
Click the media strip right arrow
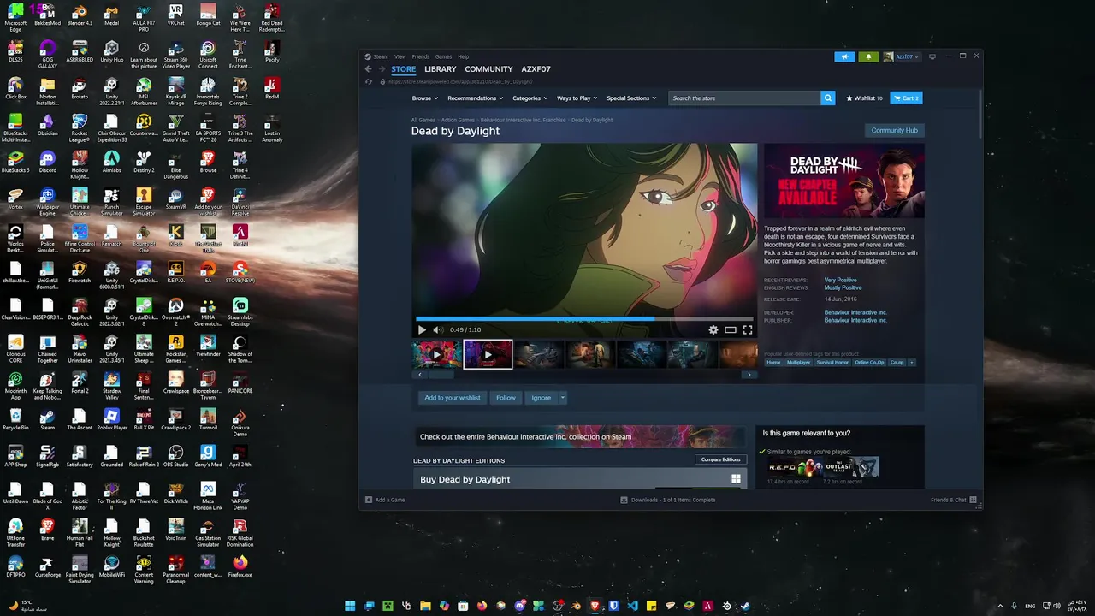click(749, 375)
